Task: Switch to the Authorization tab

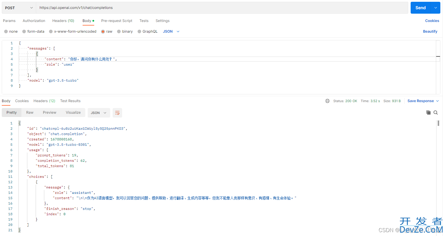Action: 34,21
